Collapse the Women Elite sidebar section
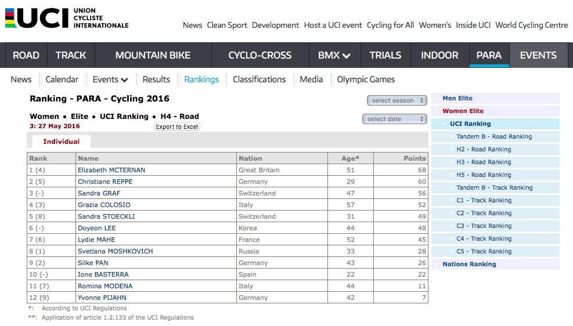The width and height of the screenshot is (573, 326). (463, 111)
